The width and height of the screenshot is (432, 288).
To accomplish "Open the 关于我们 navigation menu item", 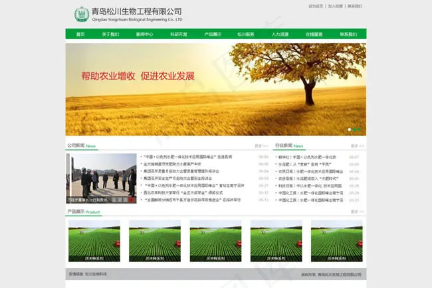I will pos(110,34).
